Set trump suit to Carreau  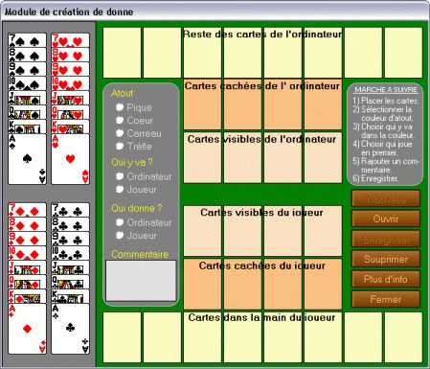tap(120, 133)
